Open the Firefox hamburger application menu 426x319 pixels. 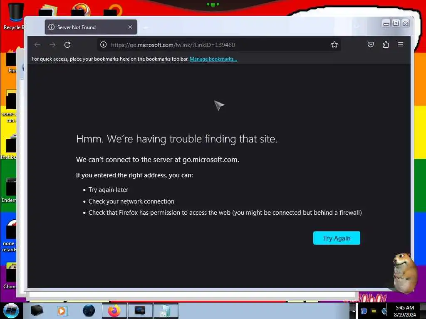(x=401, y=44)
